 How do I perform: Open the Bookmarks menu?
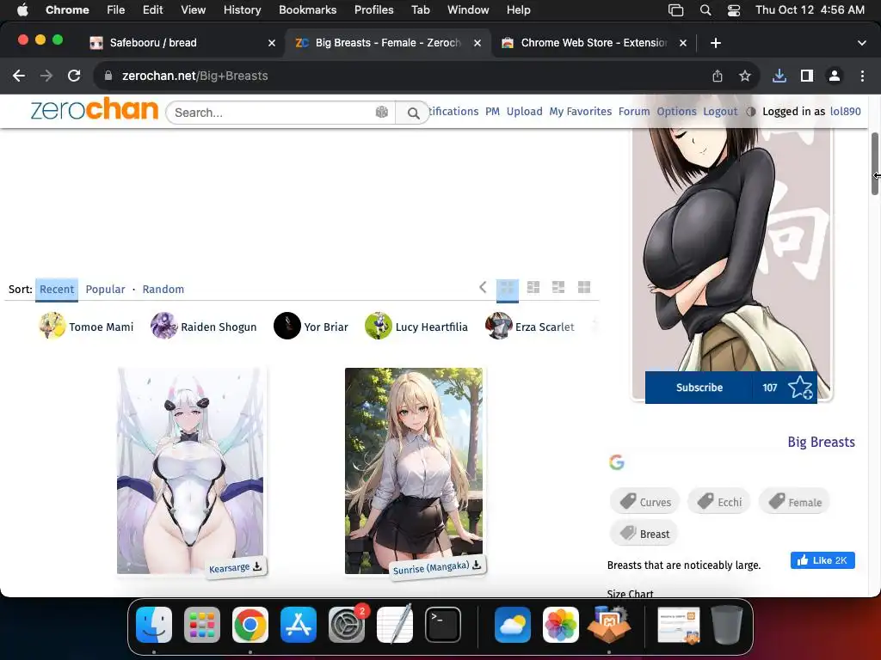click(307, 9)
